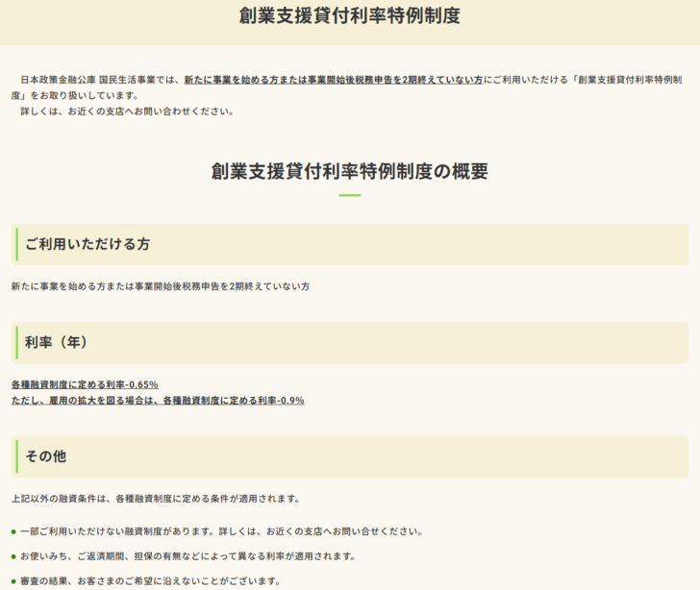Viewport: 700px width, 590px height.
Task: Click the bullet 審査の結果、お客さまのご希望に沿えないことがございます。
Action: [150, 581]
